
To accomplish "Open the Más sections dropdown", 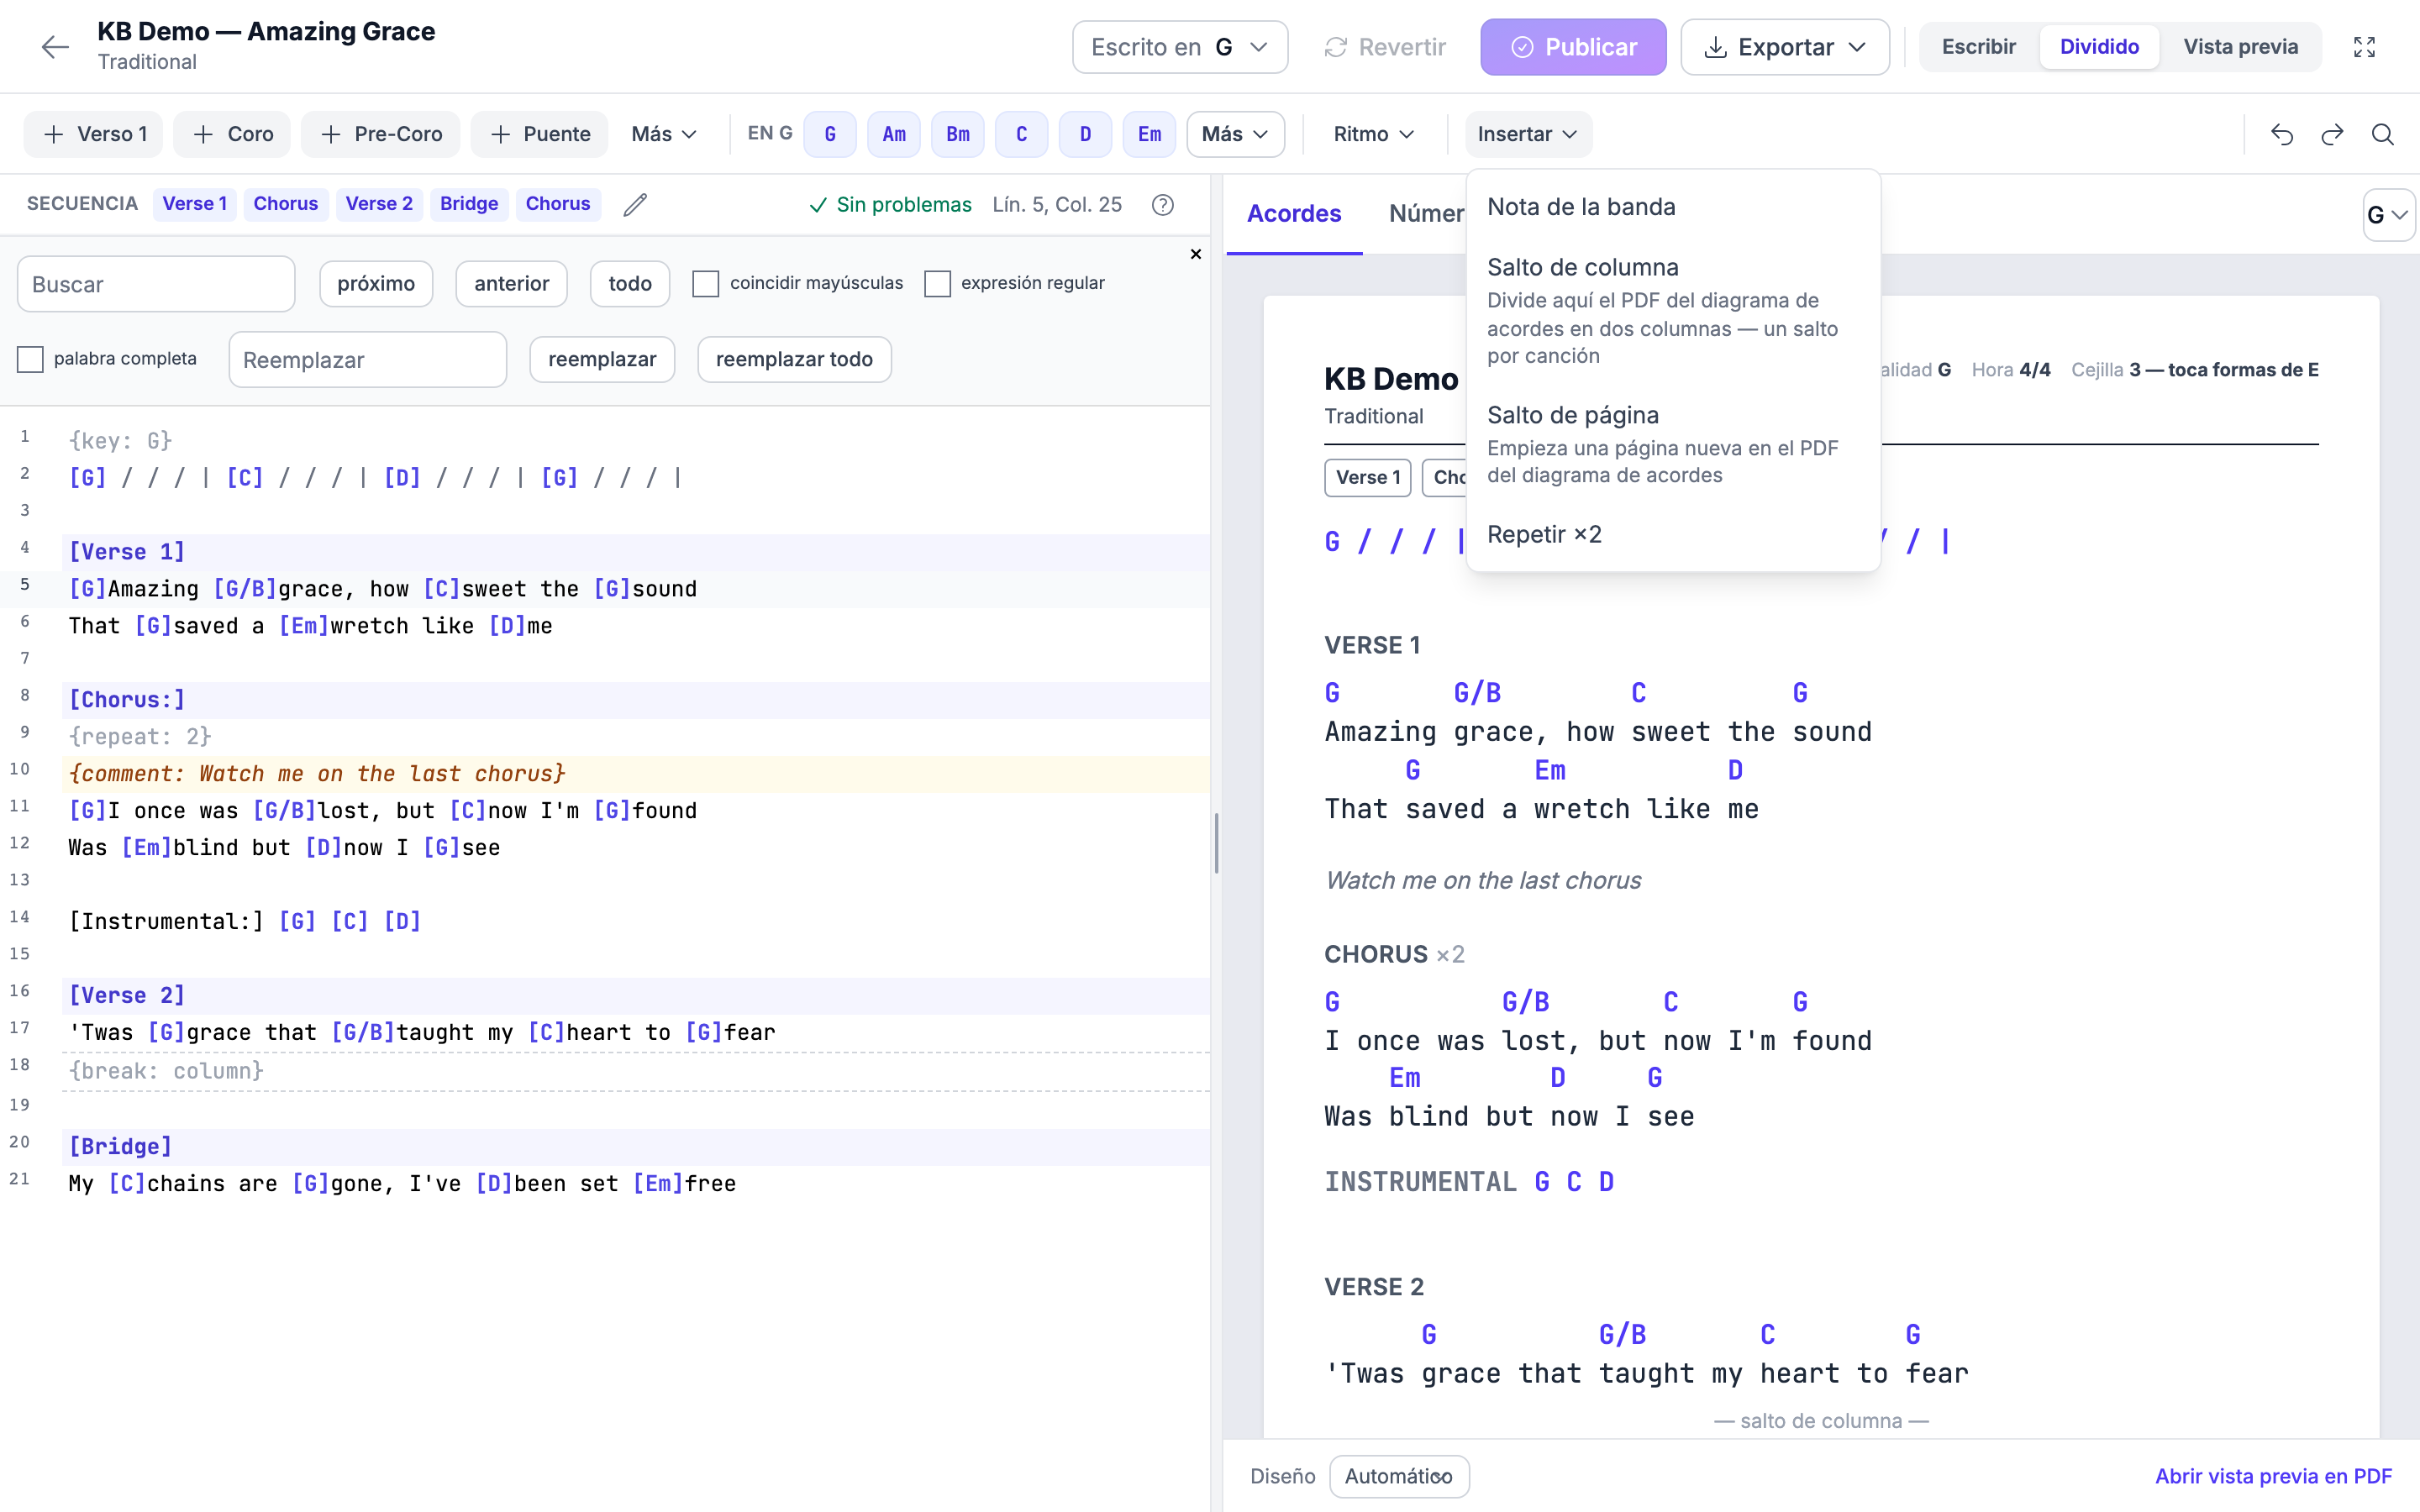I will [663, 134].
